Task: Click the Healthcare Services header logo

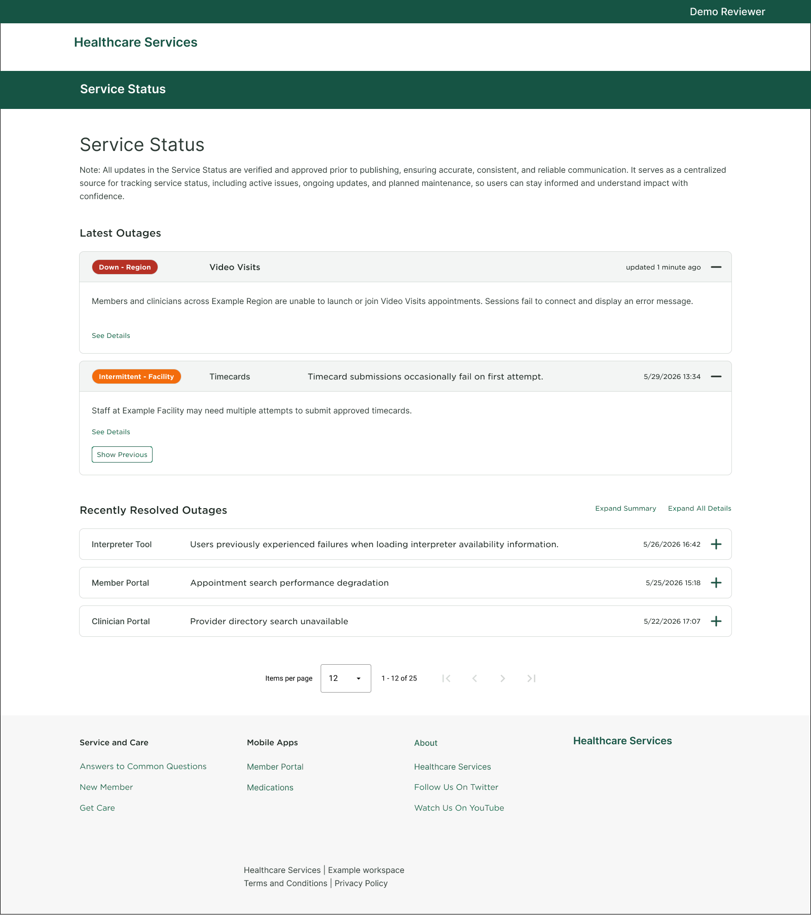Action: point(136,42)
